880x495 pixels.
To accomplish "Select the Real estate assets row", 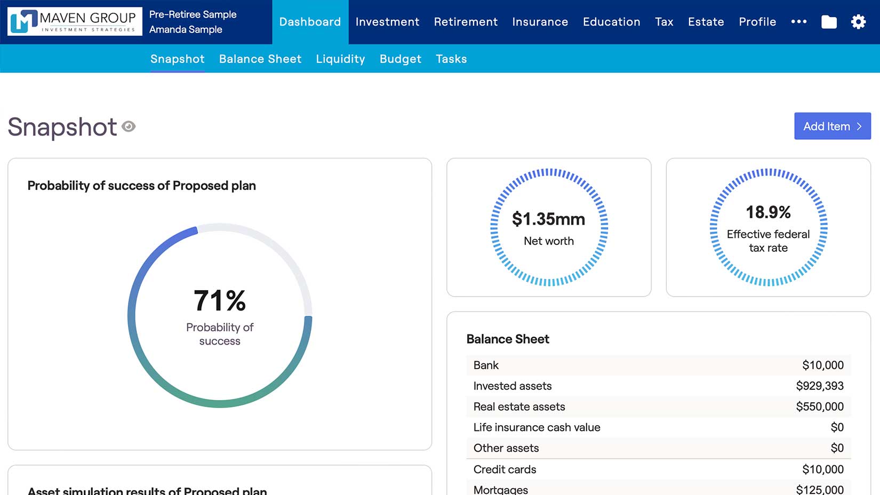I will 659,406.
